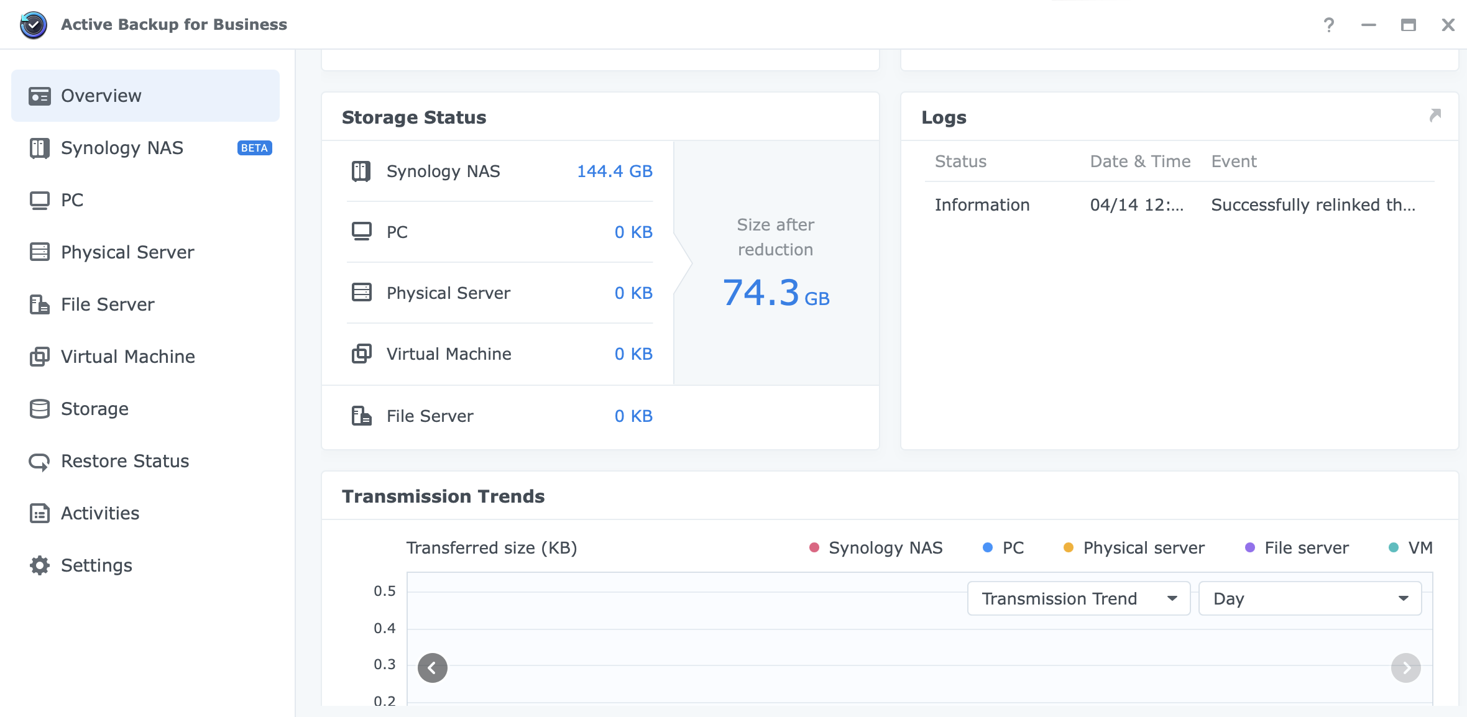Open the help question mark icon
Viewport: 1467px width, 717px height.
click(x=1329, y=25)
